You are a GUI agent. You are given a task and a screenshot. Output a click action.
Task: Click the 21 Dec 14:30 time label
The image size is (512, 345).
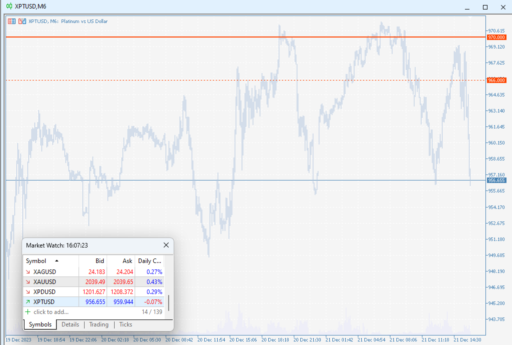pyautogui.click(x=467, y=340)
